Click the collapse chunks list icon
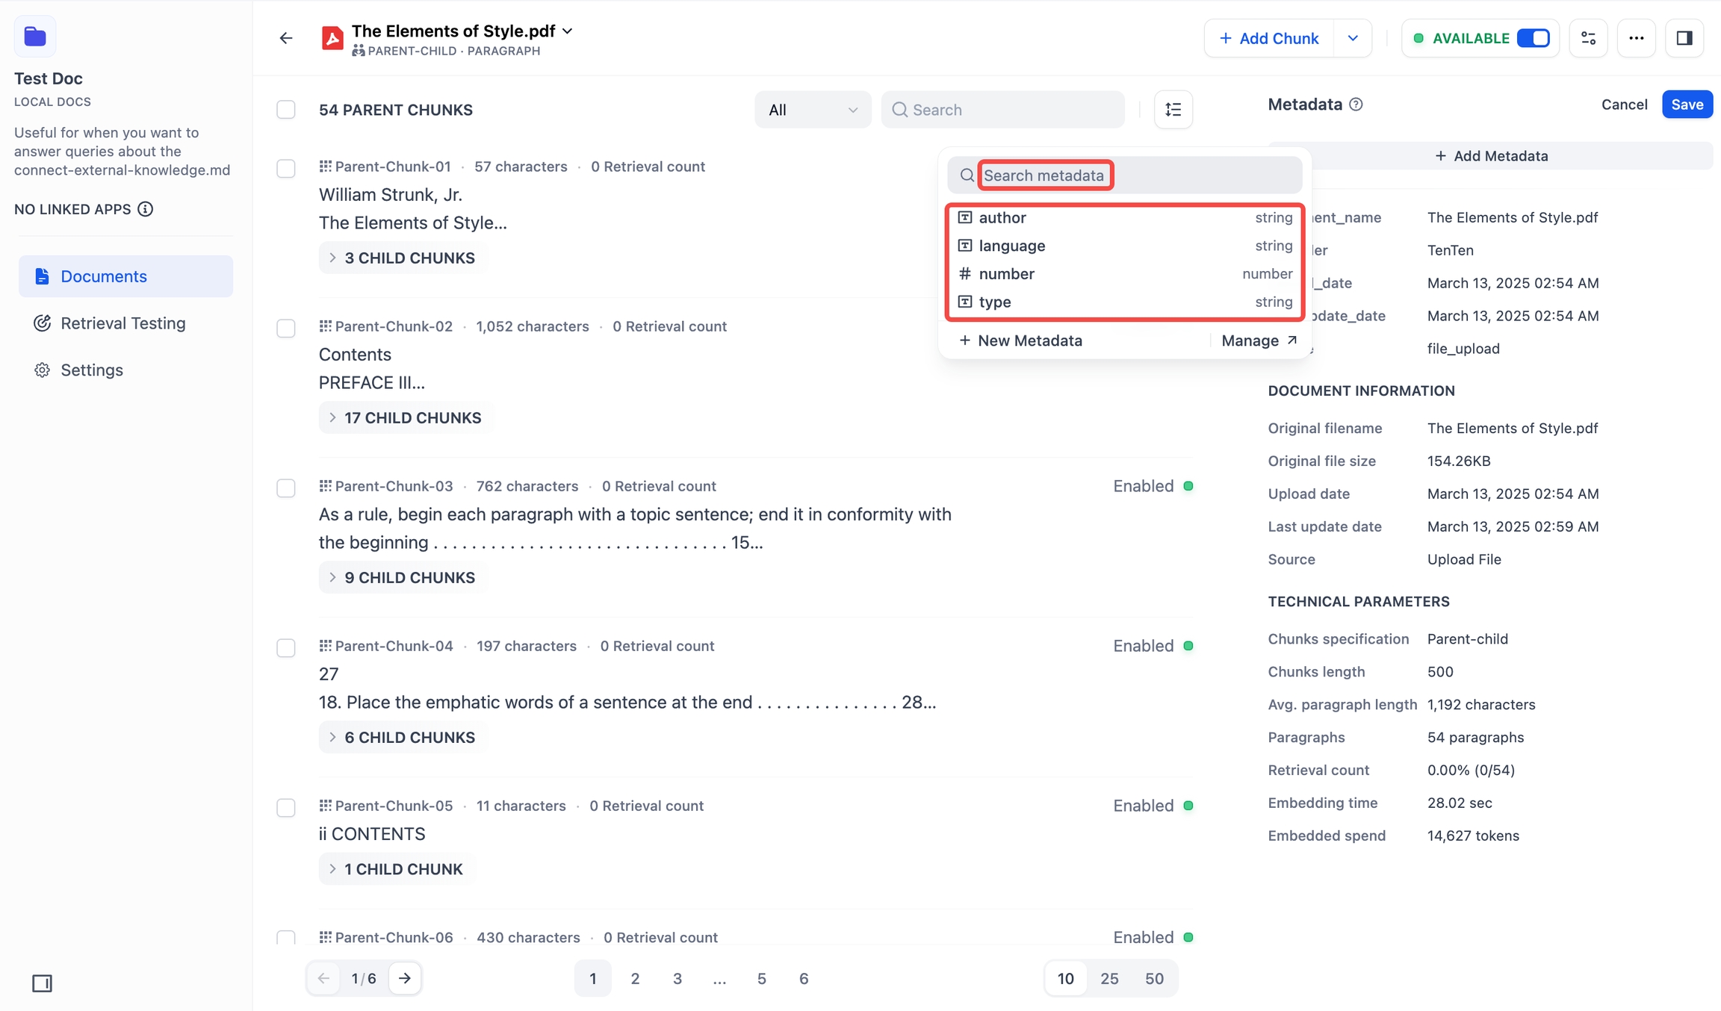1721x1011 pixels. coord(1173,110)
